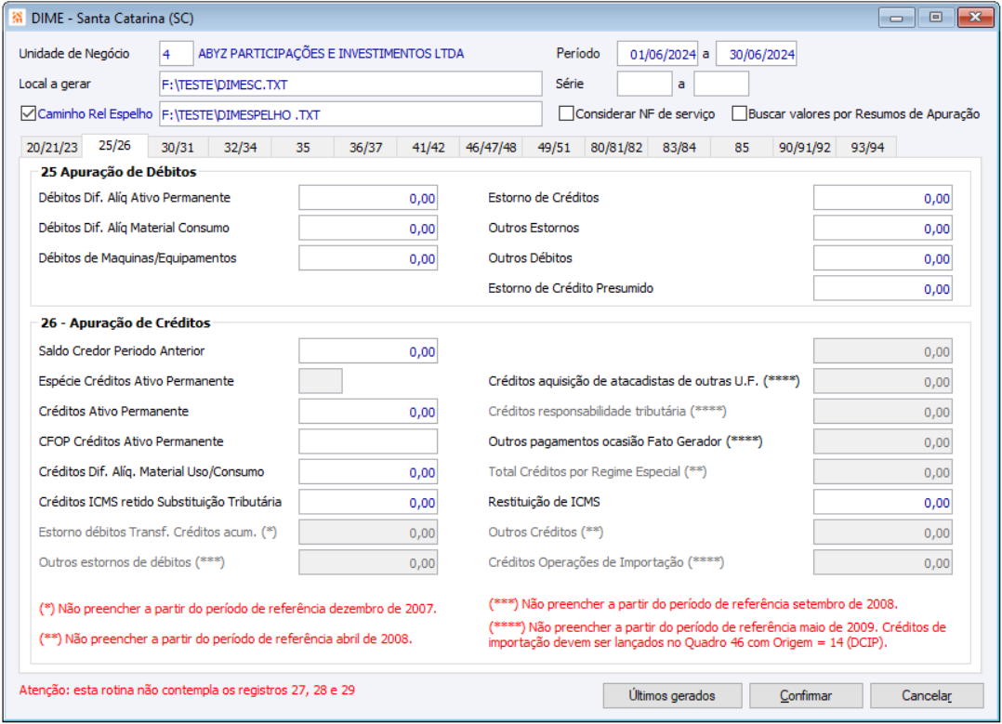Click the Confirmar button
Viewport: 1002px width, 724px height.
(806, 696)
